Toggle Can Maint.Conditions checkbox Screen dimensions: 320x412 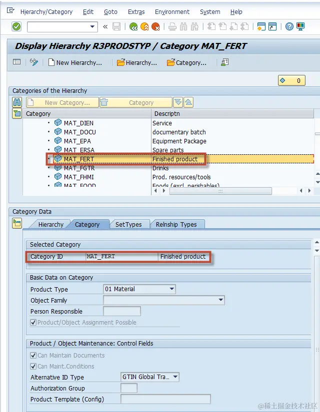pyautogui.click(x=33, y=366)
